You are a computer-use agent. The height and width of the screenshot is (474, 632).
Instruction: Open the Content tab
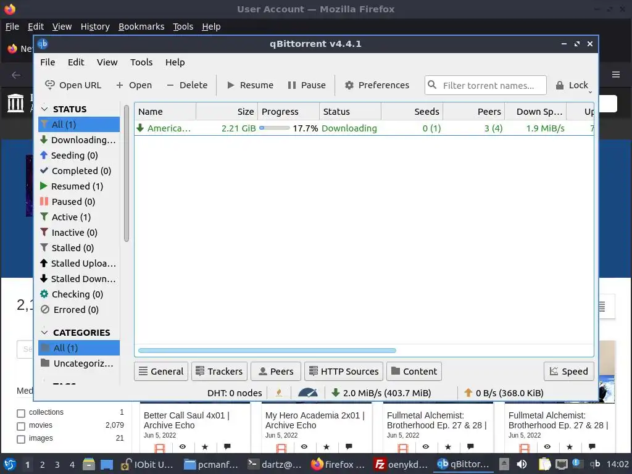414,371
